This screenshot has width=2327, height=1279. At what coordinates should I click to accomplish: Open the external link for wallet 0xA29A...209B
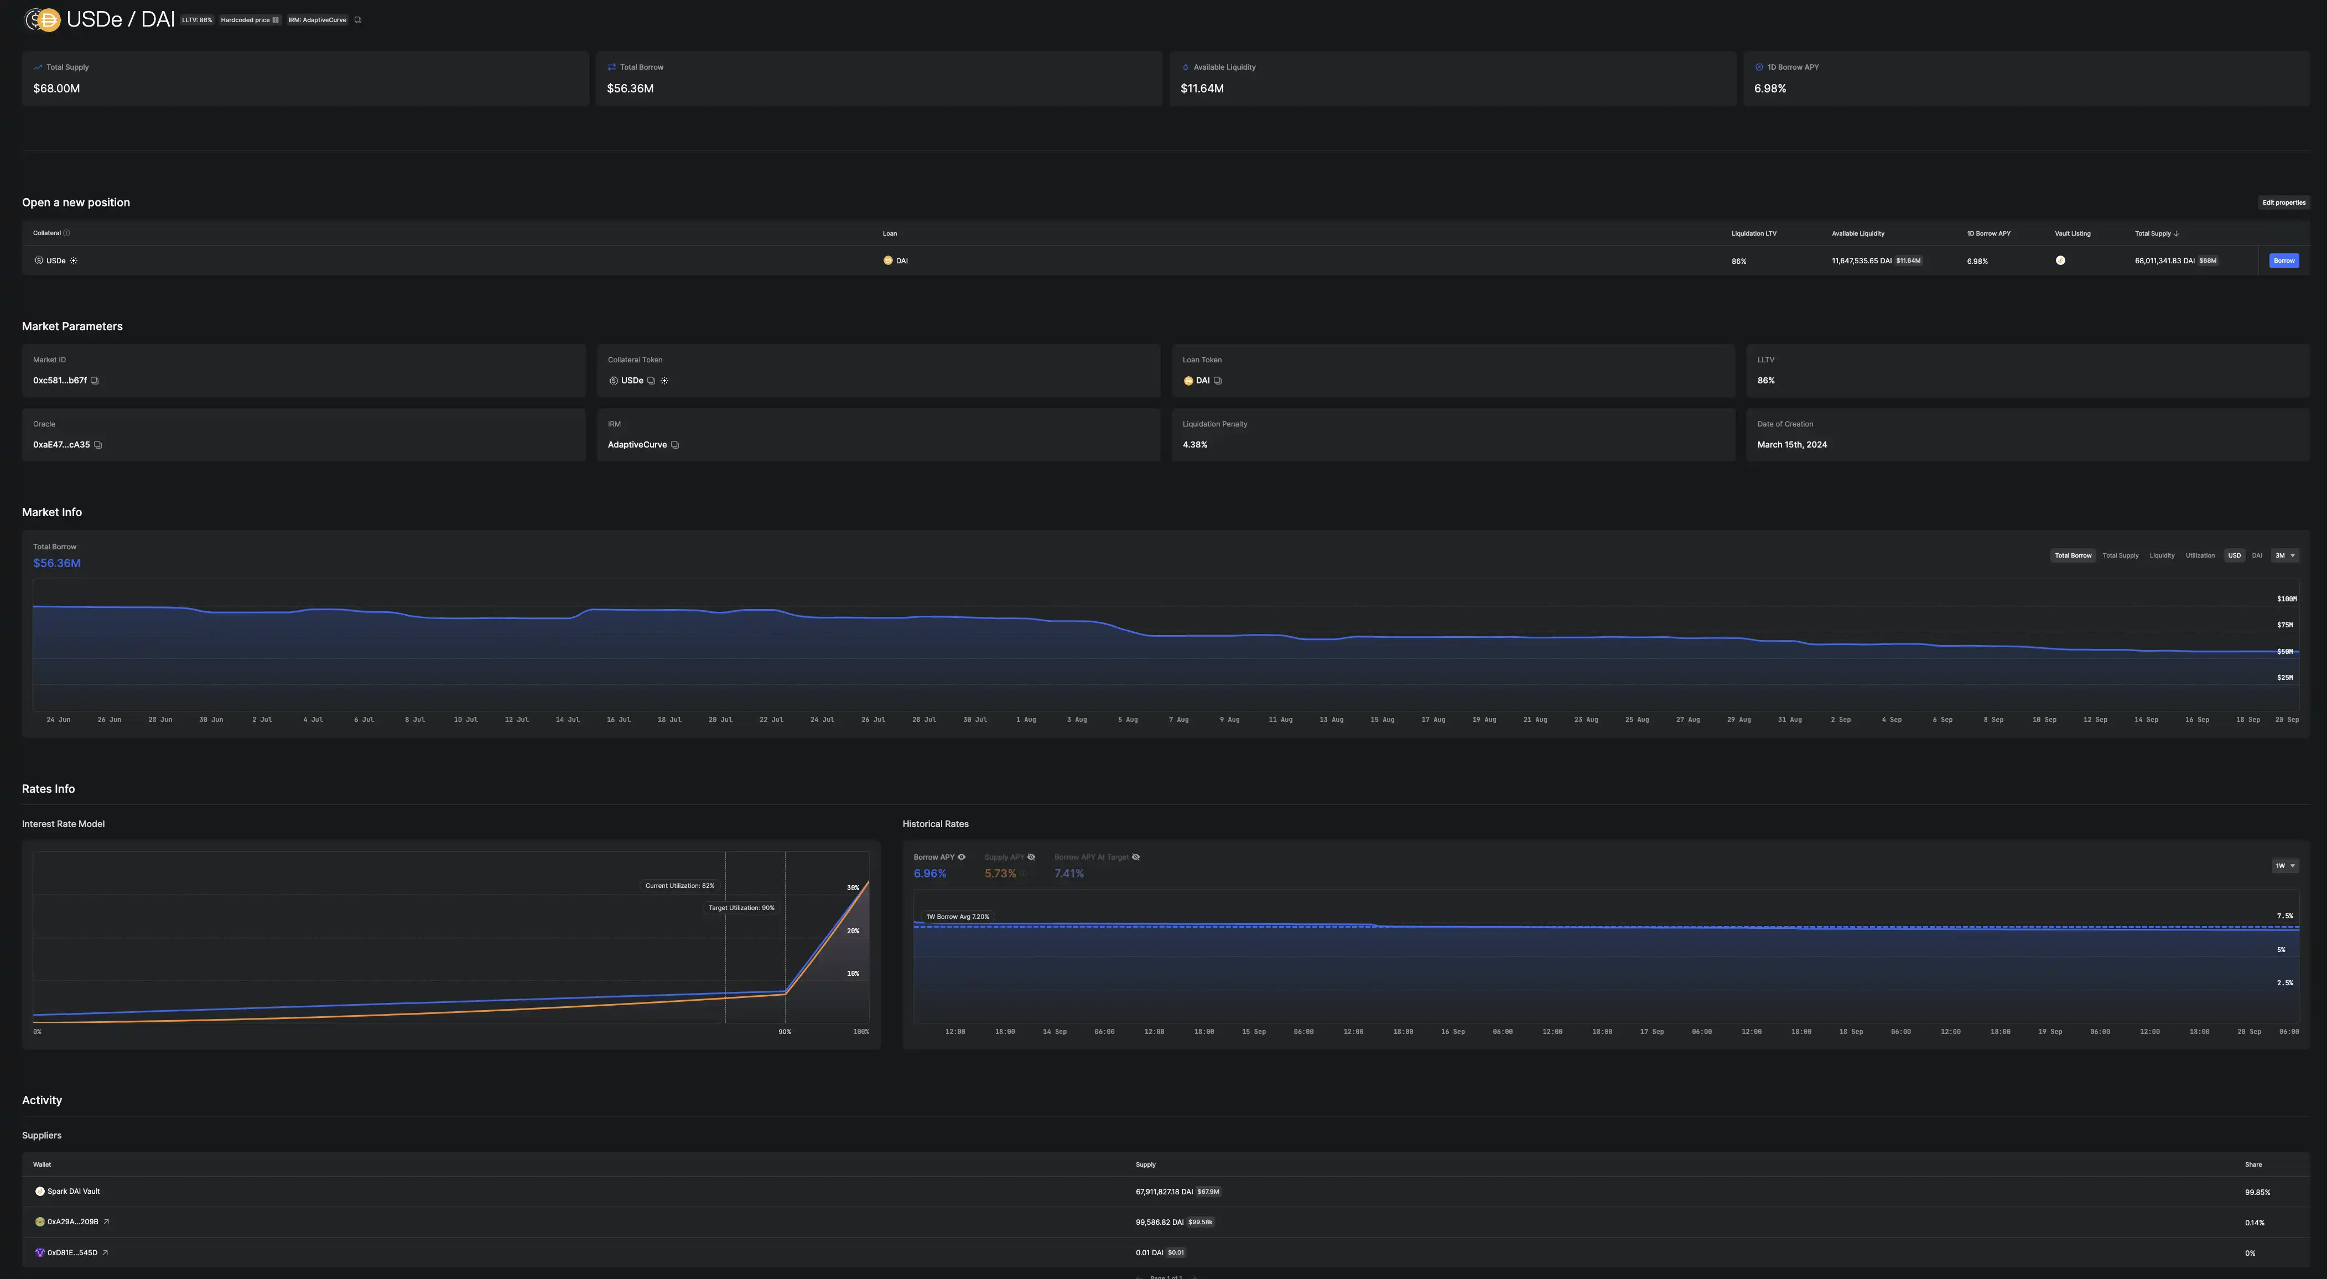click(x=107, y=1222)
